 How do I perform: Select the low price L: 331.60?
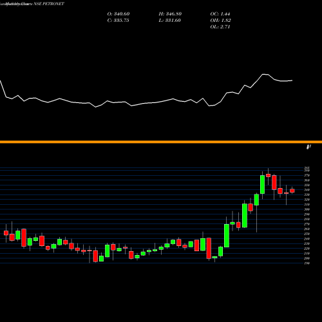point(170,21)
